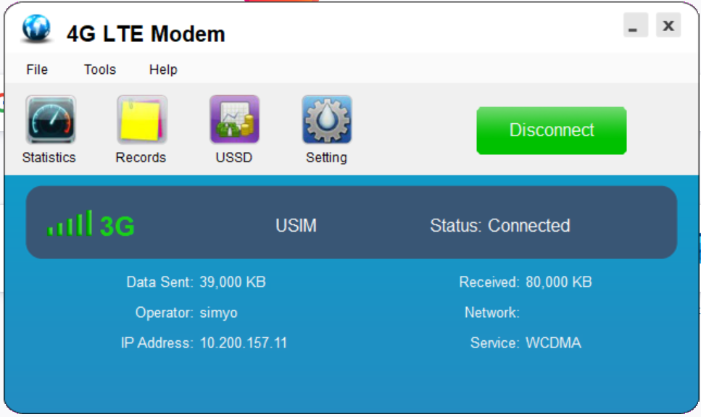Click the Statistics label text

(x=49, y=158)
